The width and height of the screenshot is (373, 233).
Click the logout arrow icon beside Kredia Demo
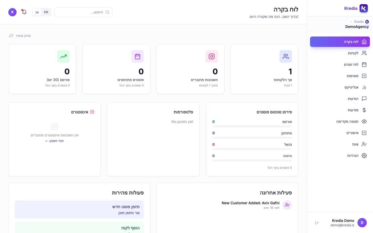pyautogui.click(x=317, y=223)
